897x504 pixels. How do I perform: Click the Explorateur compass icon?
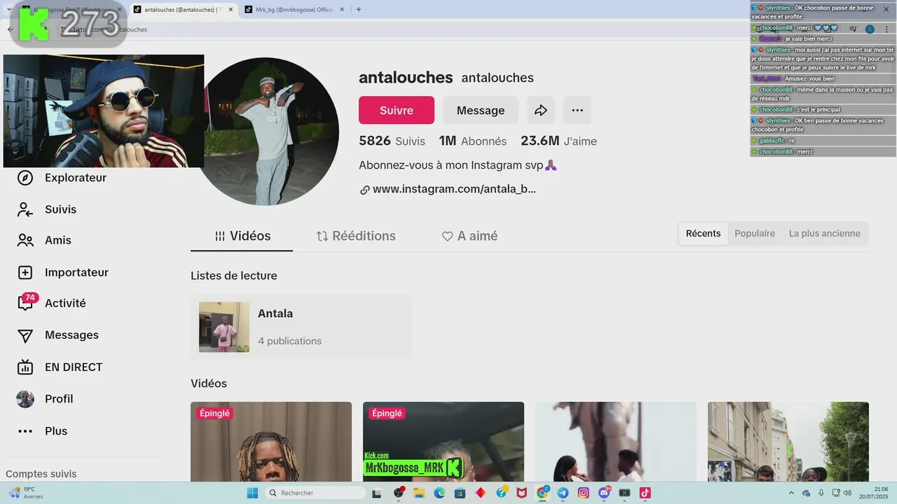click(25, 178)
